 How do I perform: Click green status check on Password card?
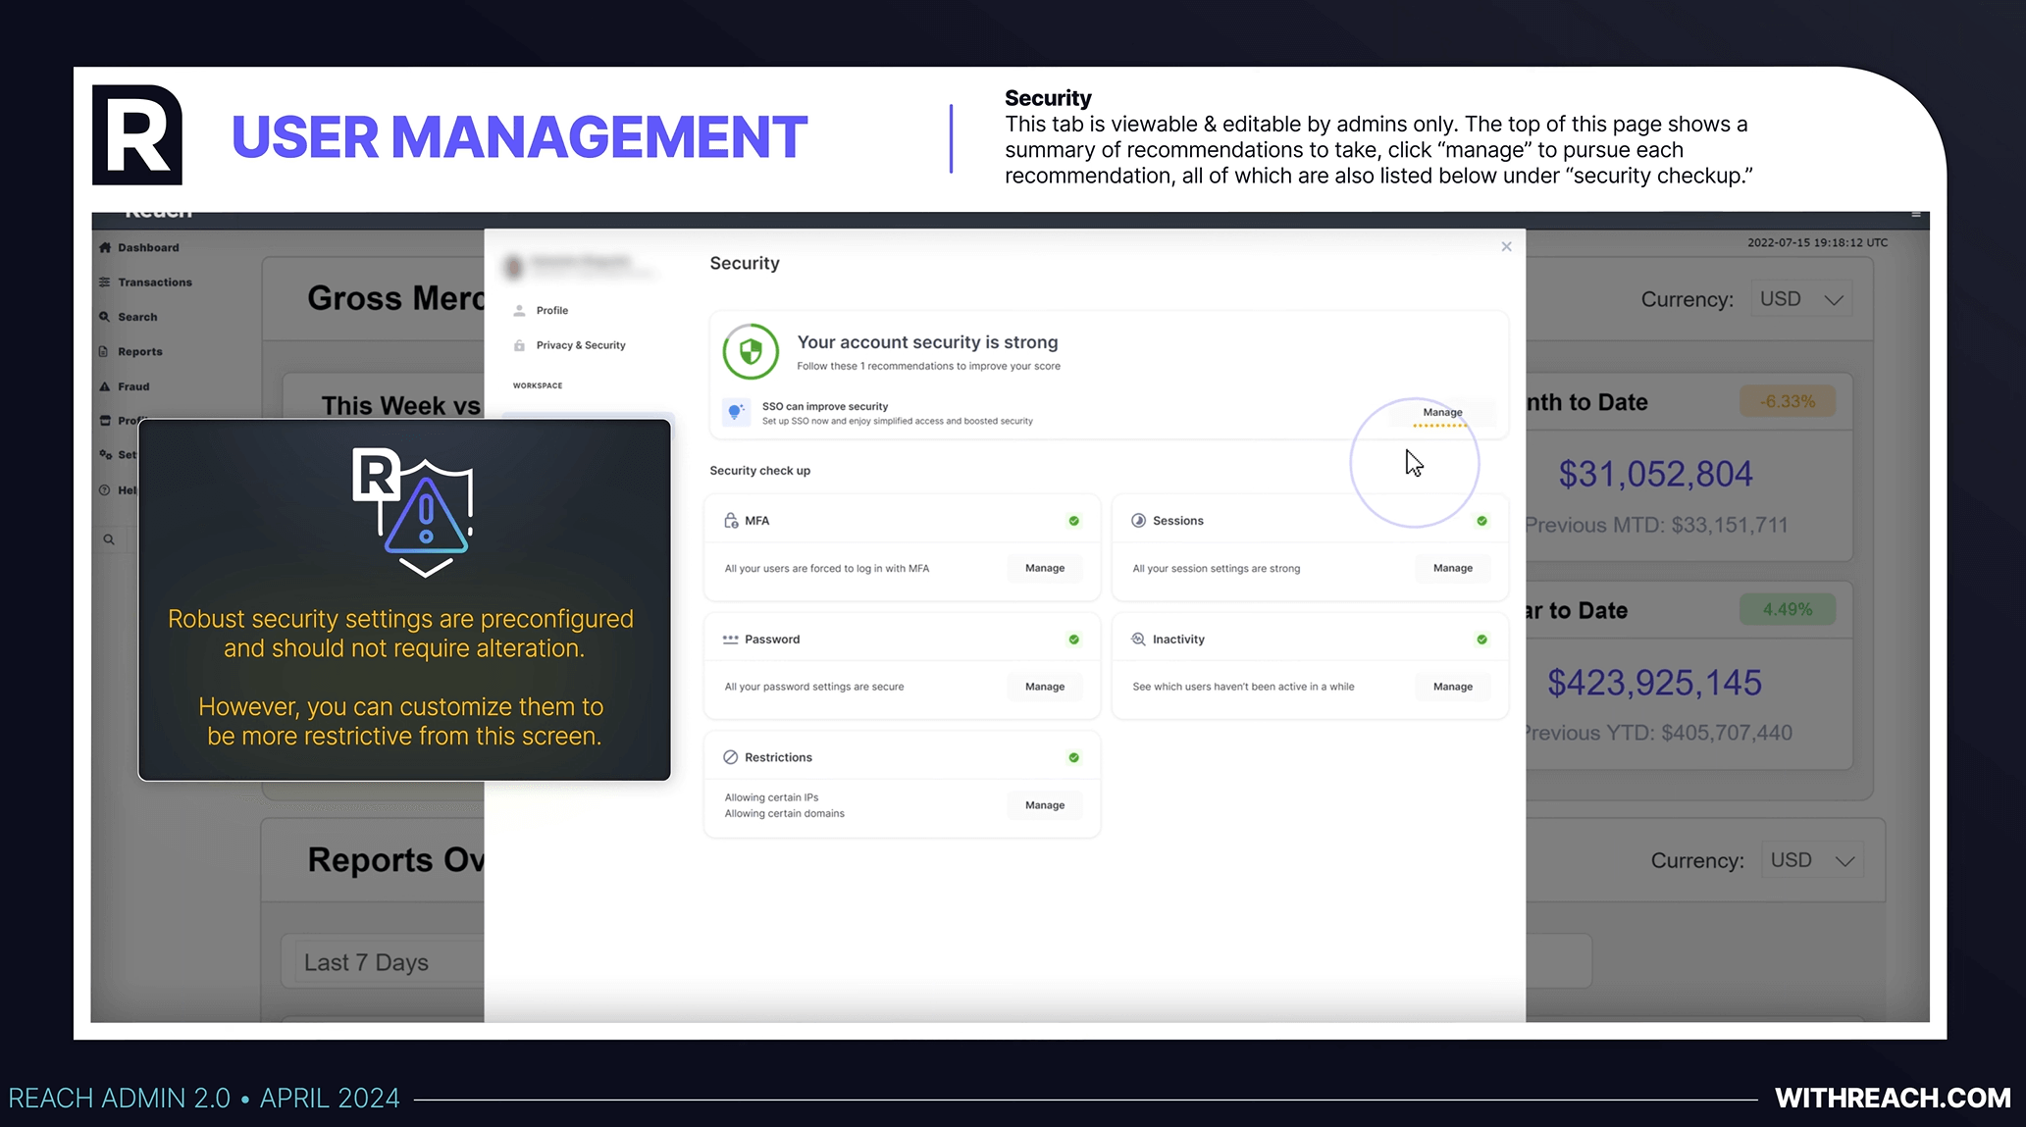click(1073, 640)
